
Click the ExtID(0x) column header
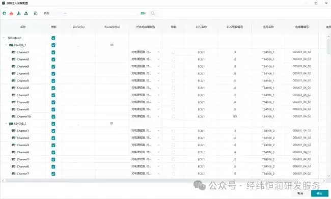(x=78, y=27)
